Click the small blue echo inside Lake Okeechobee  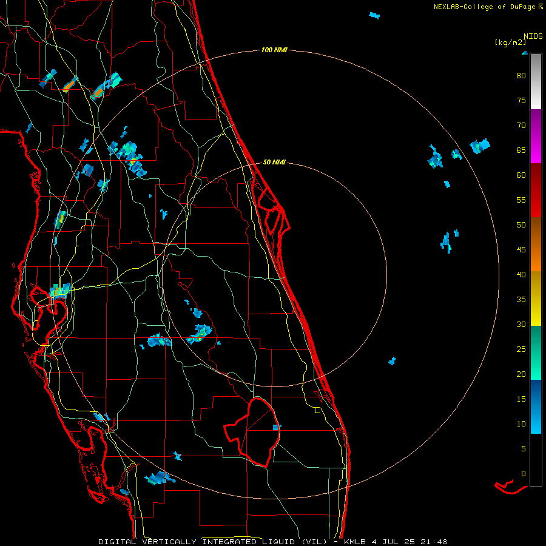coord(277,427)
